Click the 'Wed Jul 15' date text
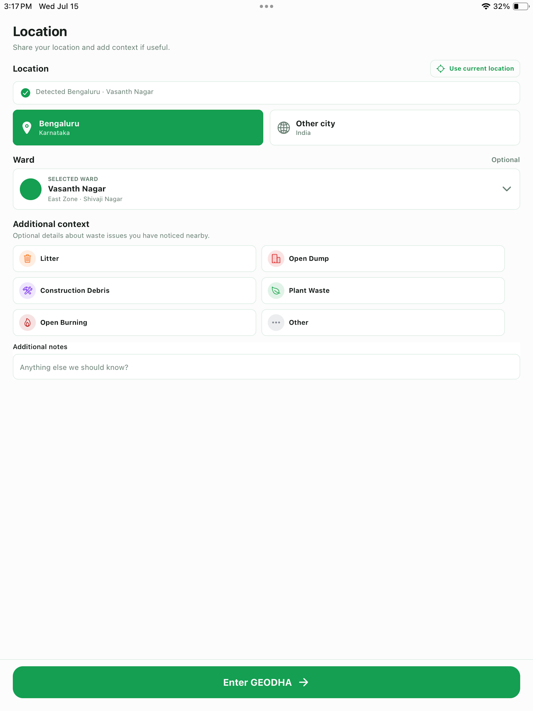Viewport: 533px width, 711px height. click(59, 7)
